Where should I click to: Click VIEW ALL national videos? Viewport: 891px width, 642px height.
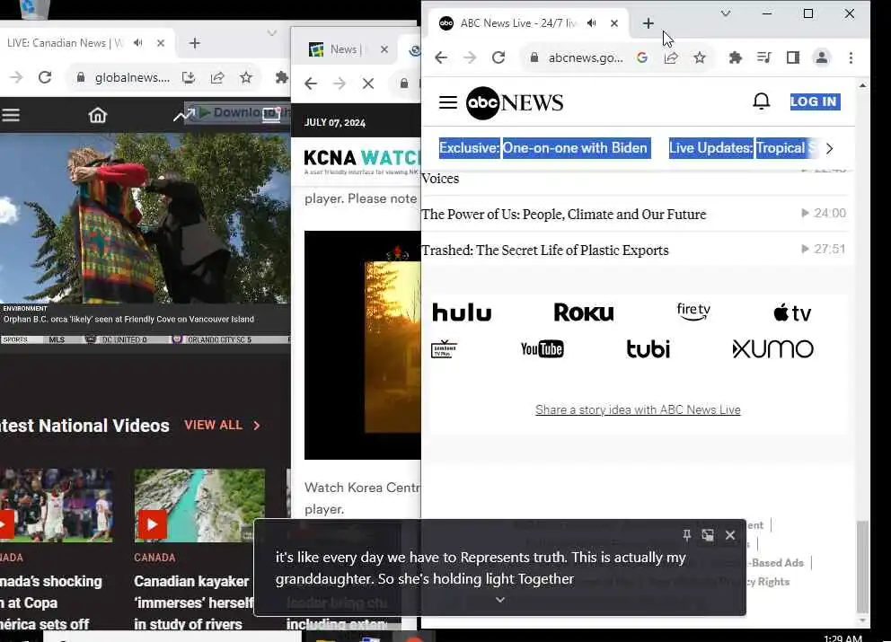222,425
